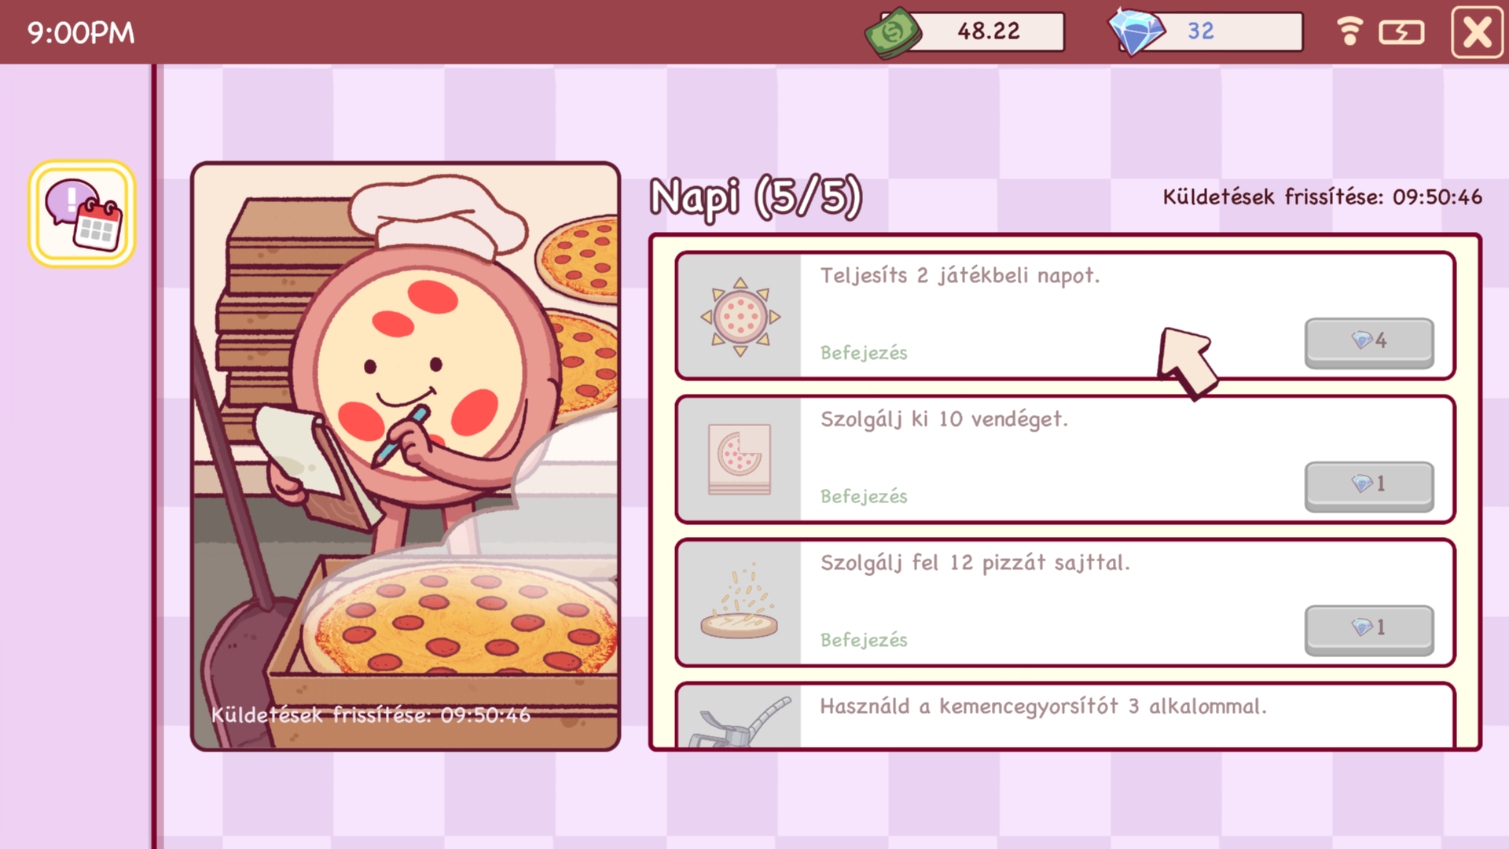The width and height of the screenshot is (1509, 849).
Task: Claim 1 diamond for cheese pizzas mission
Action: click(1369, 630)
